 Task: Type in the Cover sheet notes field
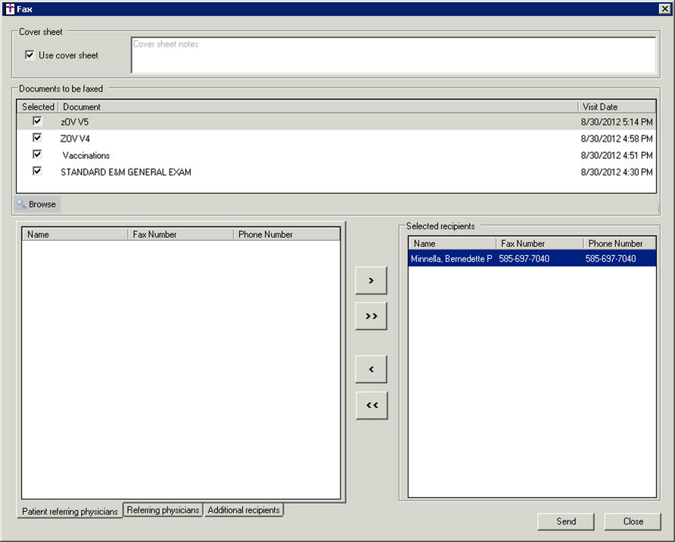[393, 55]
